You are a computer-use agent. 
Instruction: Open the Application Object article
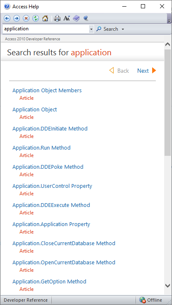[35, 110]
